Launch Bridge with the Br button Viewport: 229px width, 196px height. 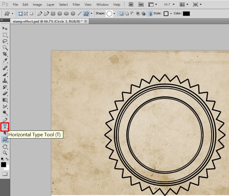tap(131, 5)
